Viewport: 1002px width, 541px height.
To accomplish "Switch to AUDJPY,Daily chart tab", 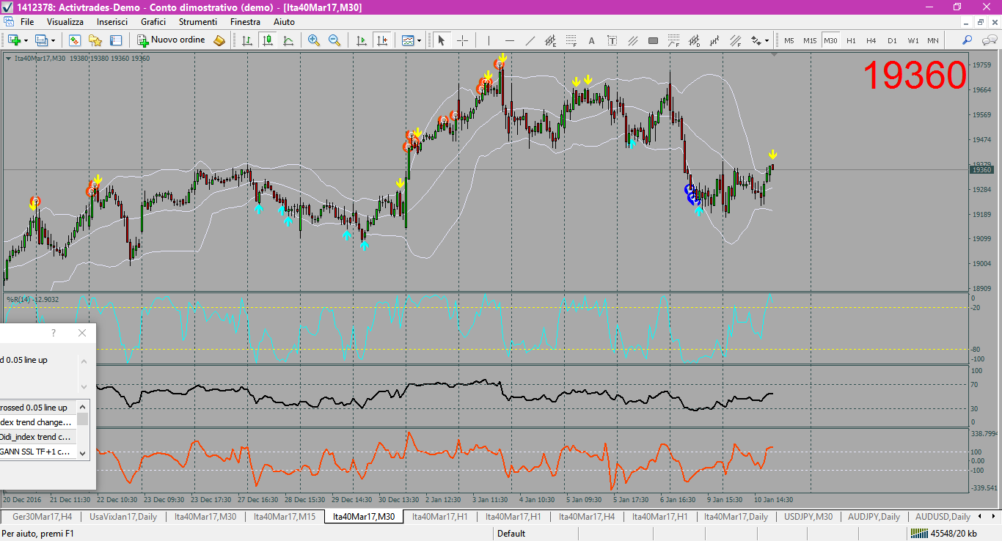I will tap(874, 517).
